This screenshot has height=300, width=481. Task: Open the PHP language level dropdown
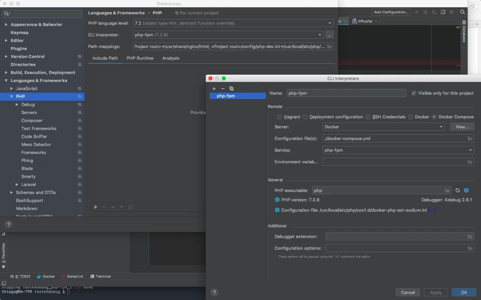pos(233,23)
